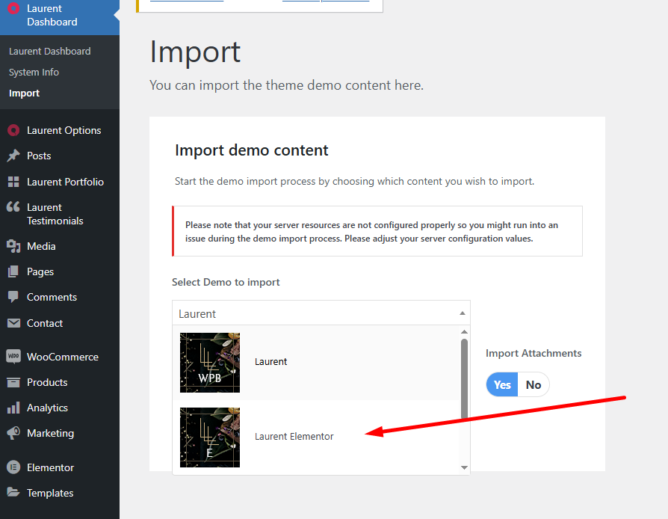The height and width of the screenshot is (519, 668).
Task: Click the dropdown caret arrow on demo selector
Action: coord(463,313)
